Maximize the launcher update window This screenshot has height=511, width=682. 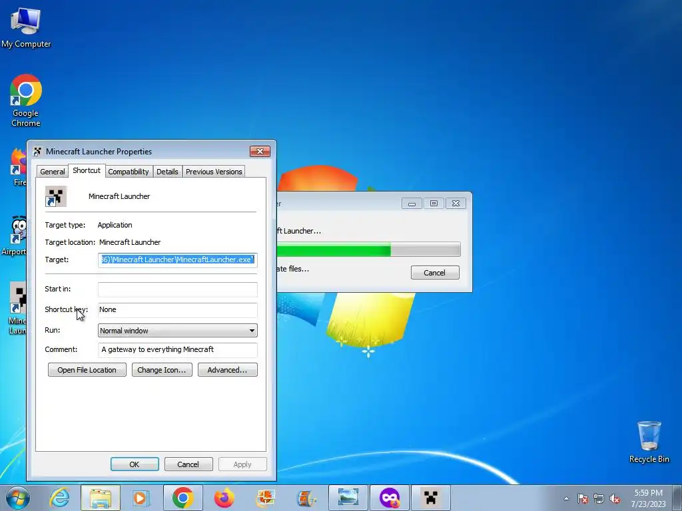pyautogui.click(x=434, y=204)
